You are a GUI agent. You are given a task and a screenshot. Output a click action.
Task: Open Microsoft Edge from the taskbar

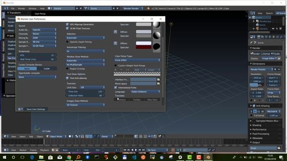tap(32, 157)
